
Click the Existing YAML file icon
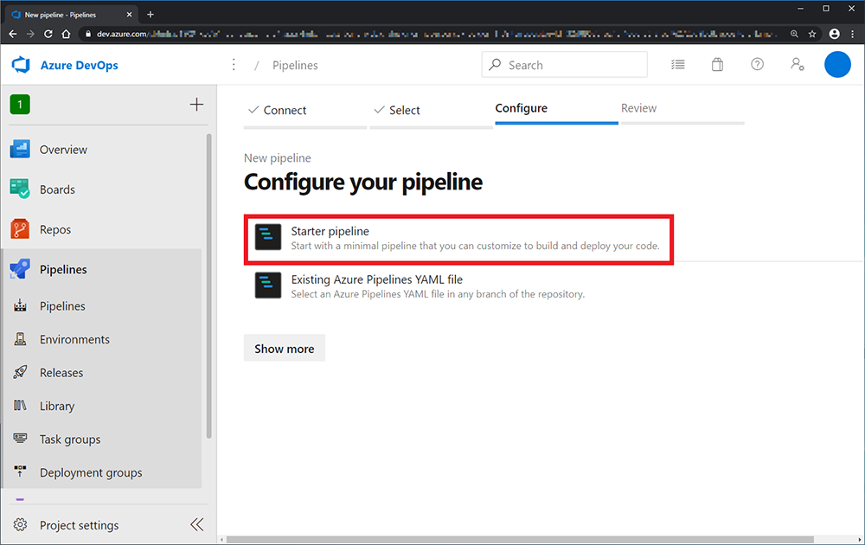coord(268,285)
